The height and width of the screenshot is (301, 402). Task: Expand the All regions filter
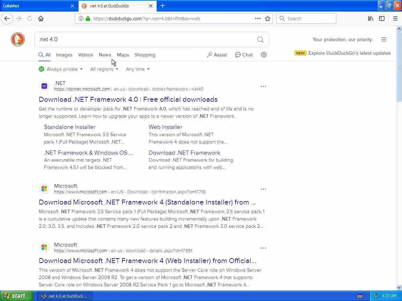(104, 69)
